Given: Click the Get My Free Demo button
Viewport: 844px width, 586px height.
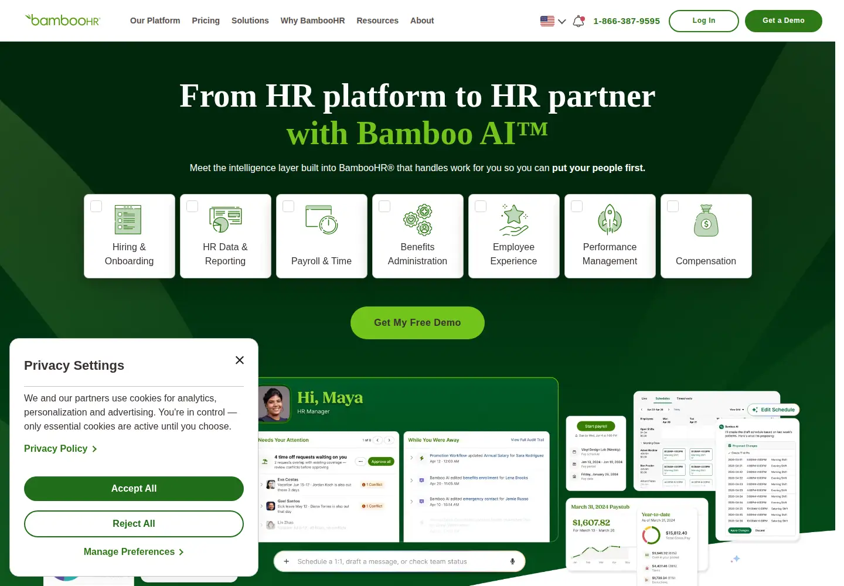Looking at the screenshot, I should 417,323.
